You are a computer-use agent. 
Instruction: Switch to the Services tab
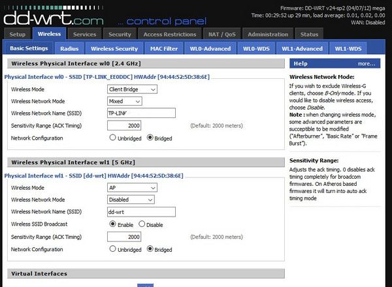tap(84, 34)
